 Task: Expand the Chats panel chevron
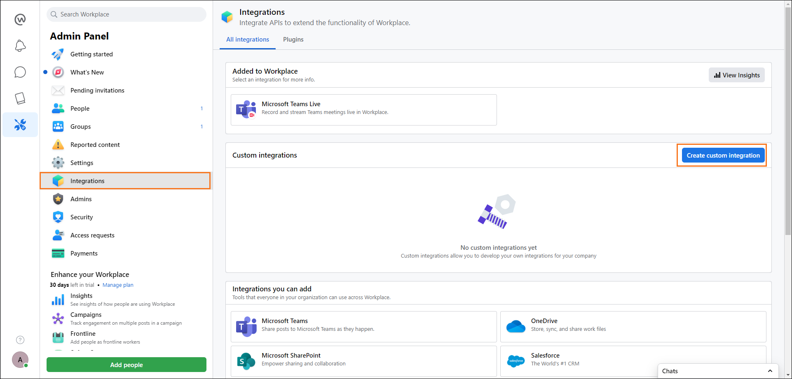pos(770,371)
